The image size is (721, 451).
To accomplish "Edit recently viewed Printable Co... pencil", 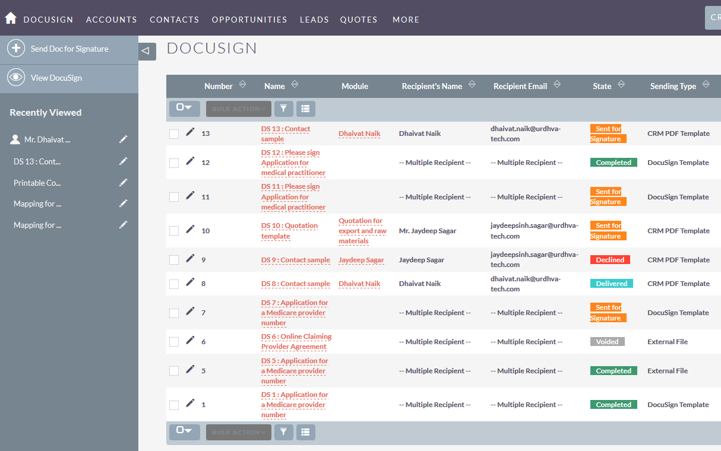I will (123, 183).
